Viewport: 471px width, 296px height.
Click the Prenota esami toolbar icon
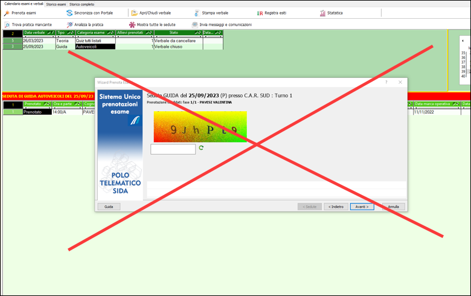7,13
